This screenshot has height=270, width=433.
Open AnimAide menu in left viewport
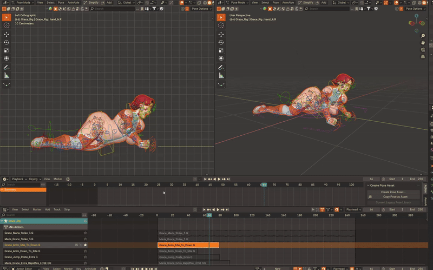click(74, 3)
